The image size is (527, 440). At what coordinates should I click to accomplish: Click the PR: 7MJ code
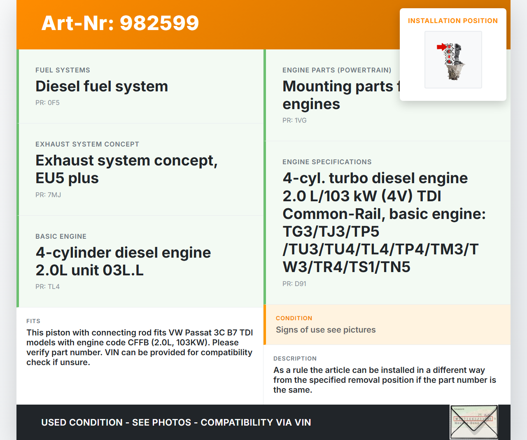(48, 195)
